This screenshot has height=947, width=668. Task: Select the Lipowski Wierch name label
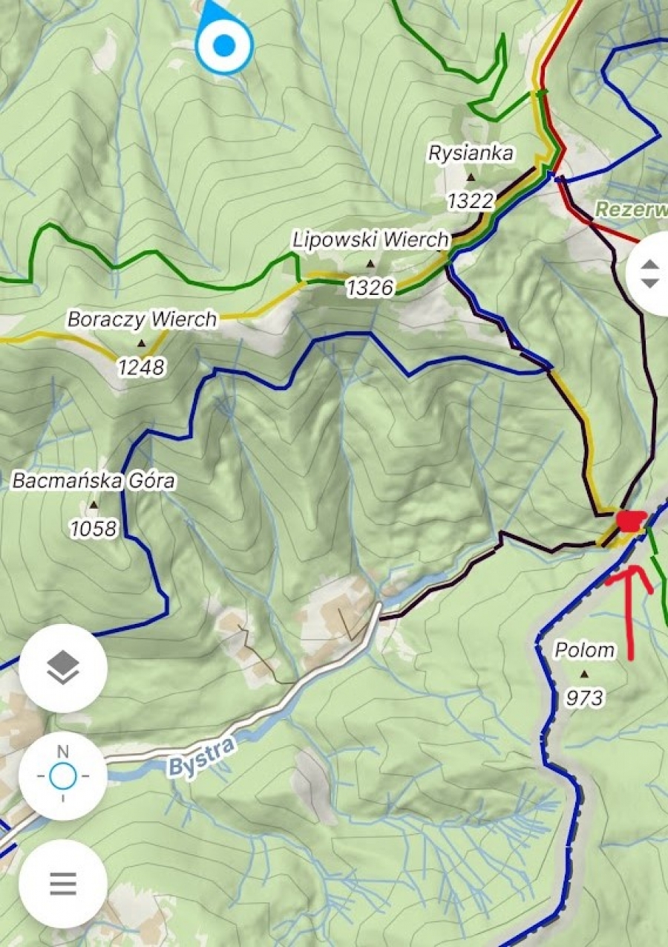[x=370, y=240]
